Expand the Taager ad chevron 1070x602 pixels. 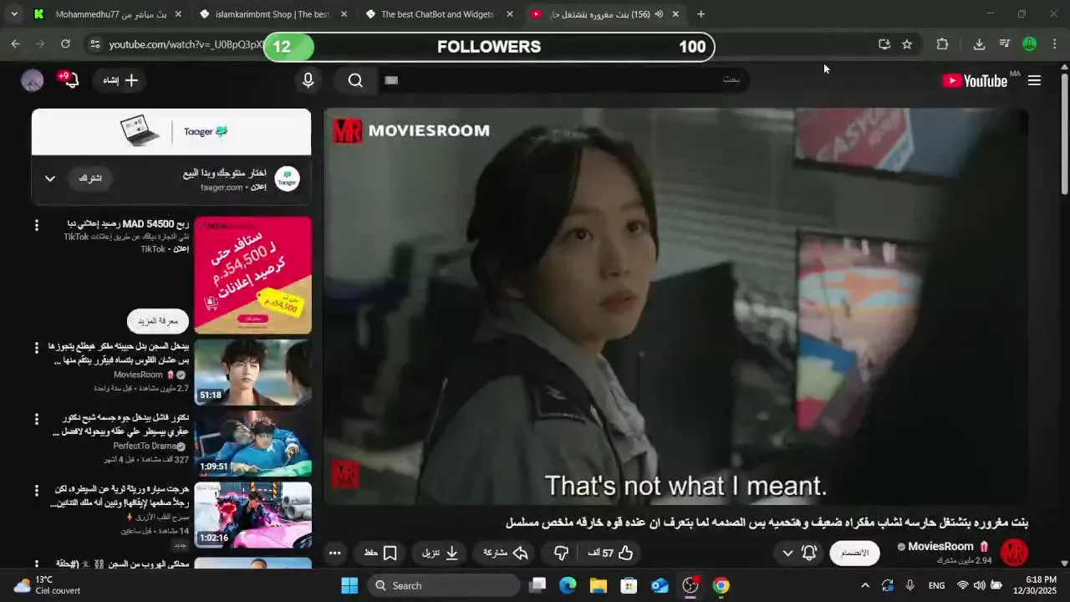(50, 178)
